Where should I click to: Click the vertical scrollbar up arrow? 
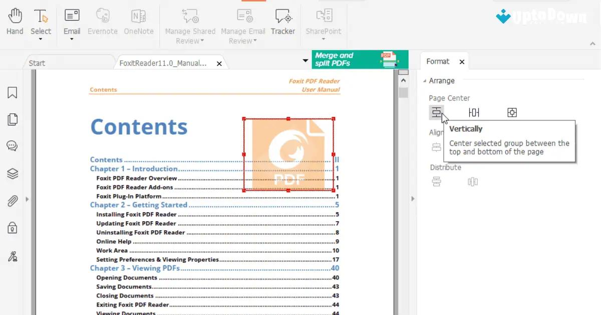click(403, 79)
